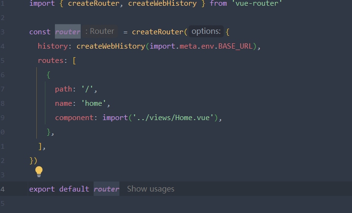Click the opening '{' brace on line 6

point(48,75)
